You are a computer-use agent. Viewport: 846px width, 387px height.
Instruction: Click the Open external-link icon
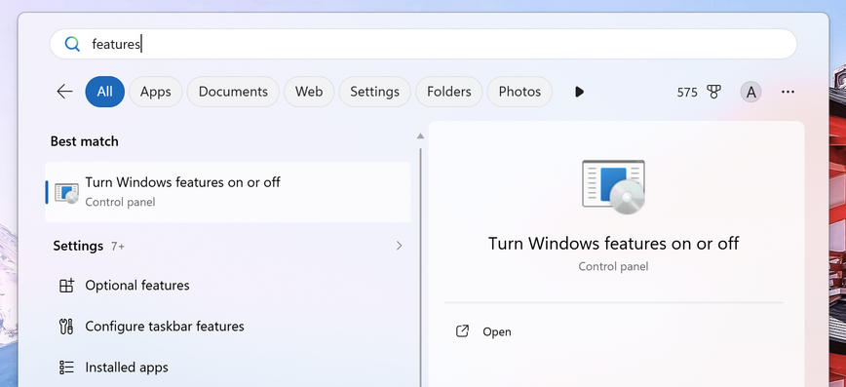462,331
